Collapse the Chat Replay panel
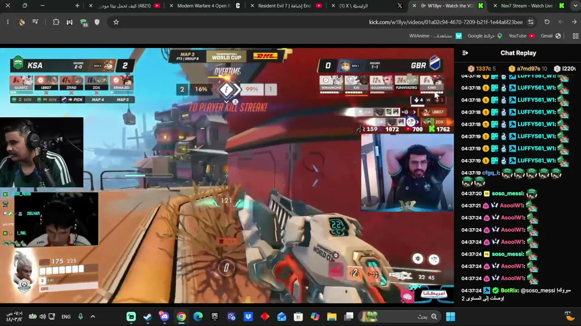The image size is (581, 326). pyautogui.click(x=465, y=53)
